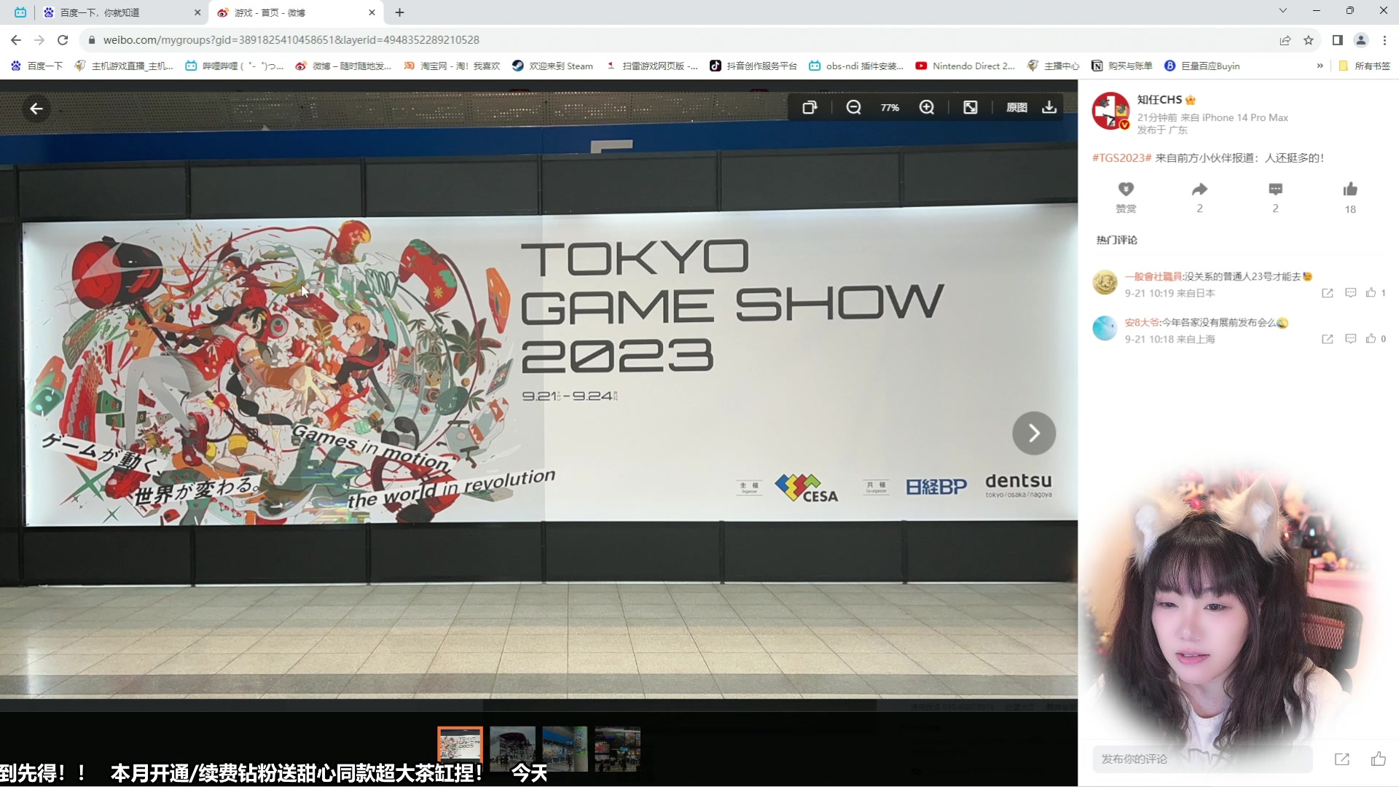Expand the hidden bookmarks overflow chevron

click(1320, 66)
